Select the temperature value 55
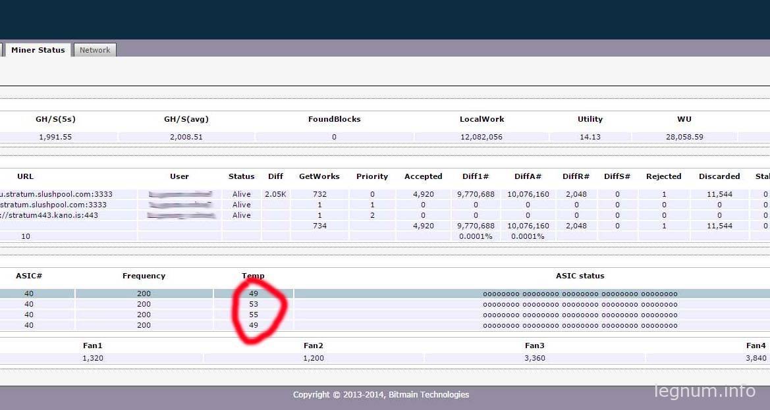The height and width of the screenshot is (410, 770). point(254,315)
